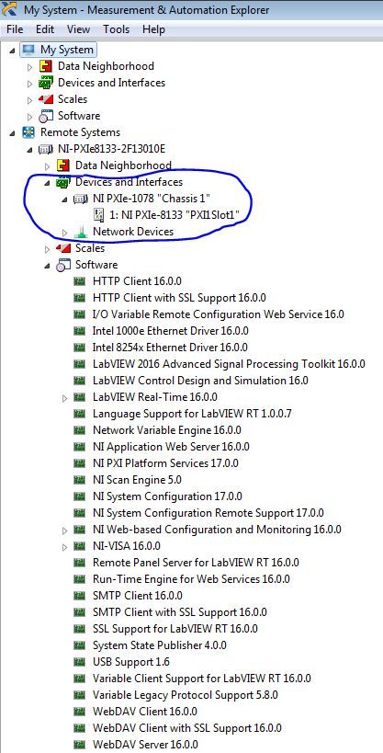Screen dimensions: 383x753
Task: Click the remote Data Neighborhood icon
Action: pyautogui.click(x=63, y=165)
